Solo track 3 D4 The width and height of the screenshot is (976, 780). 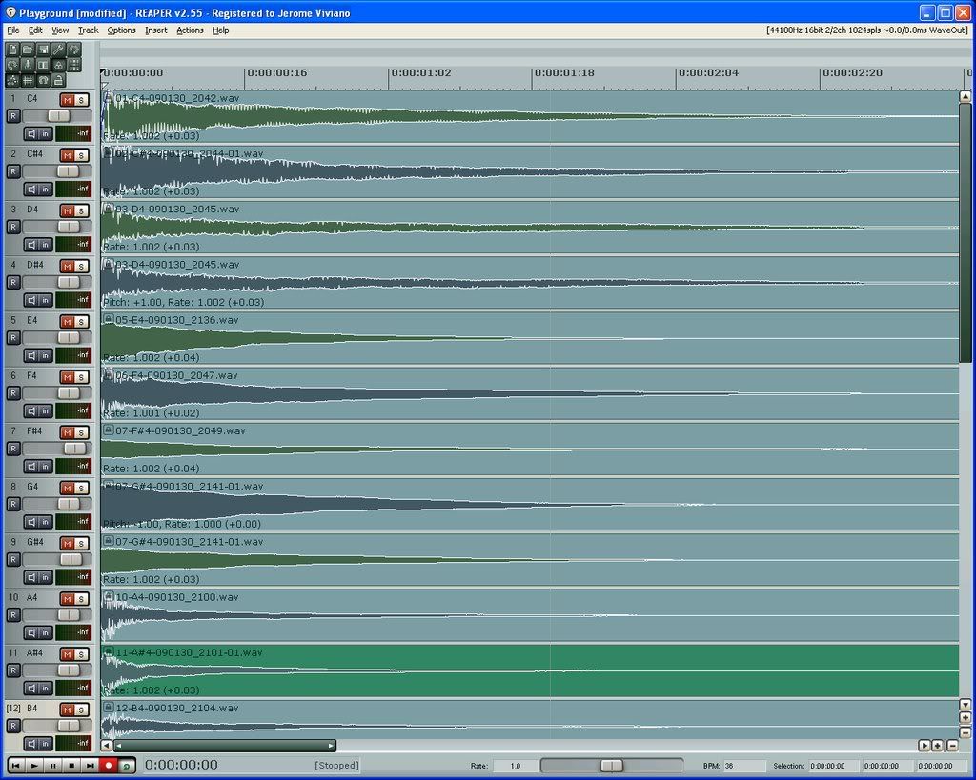coord(81,210)
